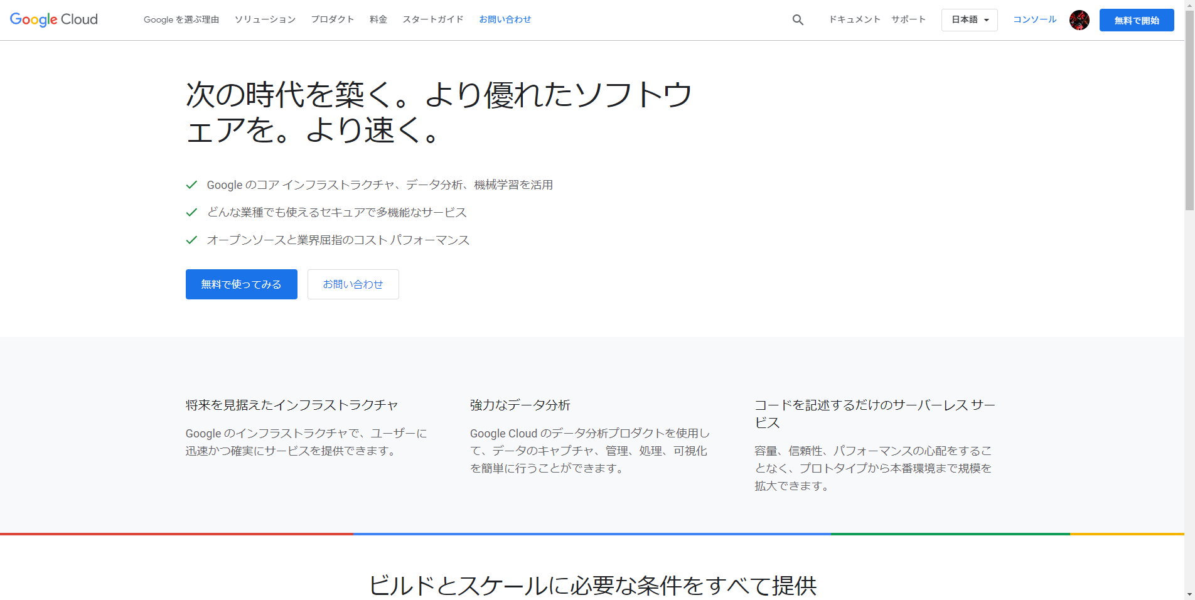
Task: Click the scrollbar down arrow
Action: [x=1189, y=594]
